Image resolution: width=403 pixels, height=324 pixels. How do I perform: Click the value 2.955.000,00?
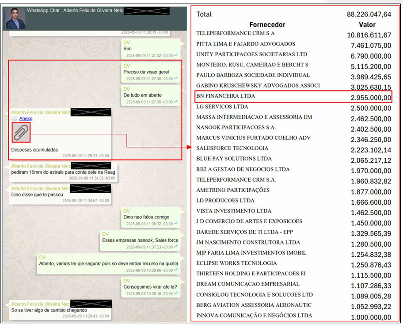(371, 98)
